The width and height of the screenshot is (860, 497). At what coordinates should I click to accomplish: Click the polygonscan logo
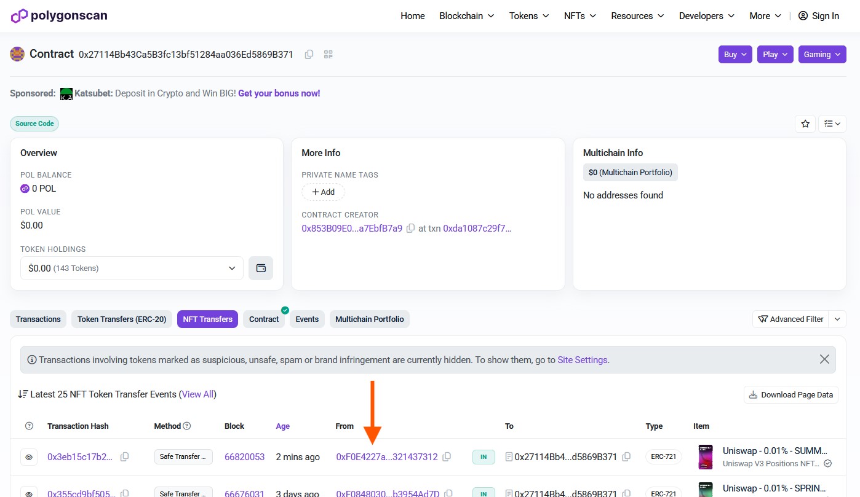(59, 16)
